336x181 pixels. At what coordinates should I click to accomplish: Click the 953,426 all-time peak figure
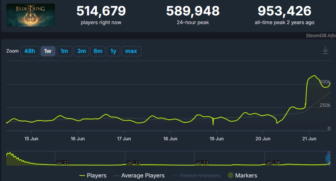(x=285, y=11)
